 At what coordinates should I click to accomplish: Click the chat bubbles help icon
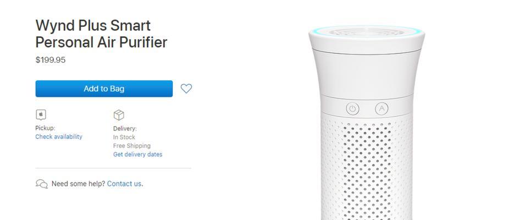point(41,184)
